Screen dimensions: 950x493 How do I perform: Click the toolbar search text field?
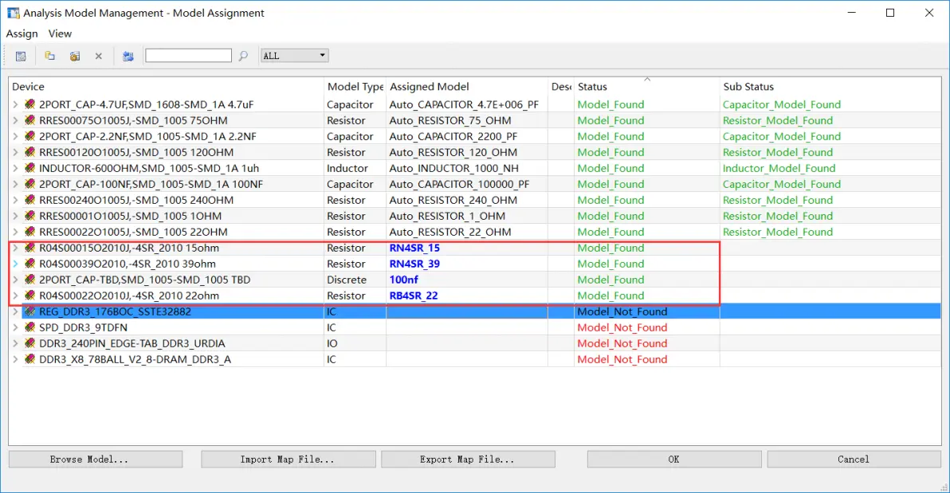pos(188,56)
